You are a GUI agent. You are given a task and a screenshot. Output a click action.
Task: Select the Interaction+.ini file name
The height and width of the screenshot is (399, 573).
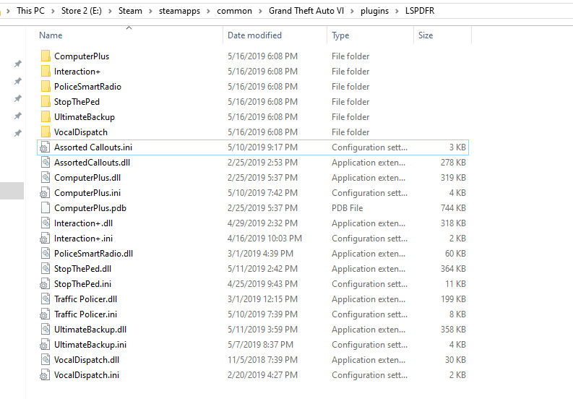(83, 238)
